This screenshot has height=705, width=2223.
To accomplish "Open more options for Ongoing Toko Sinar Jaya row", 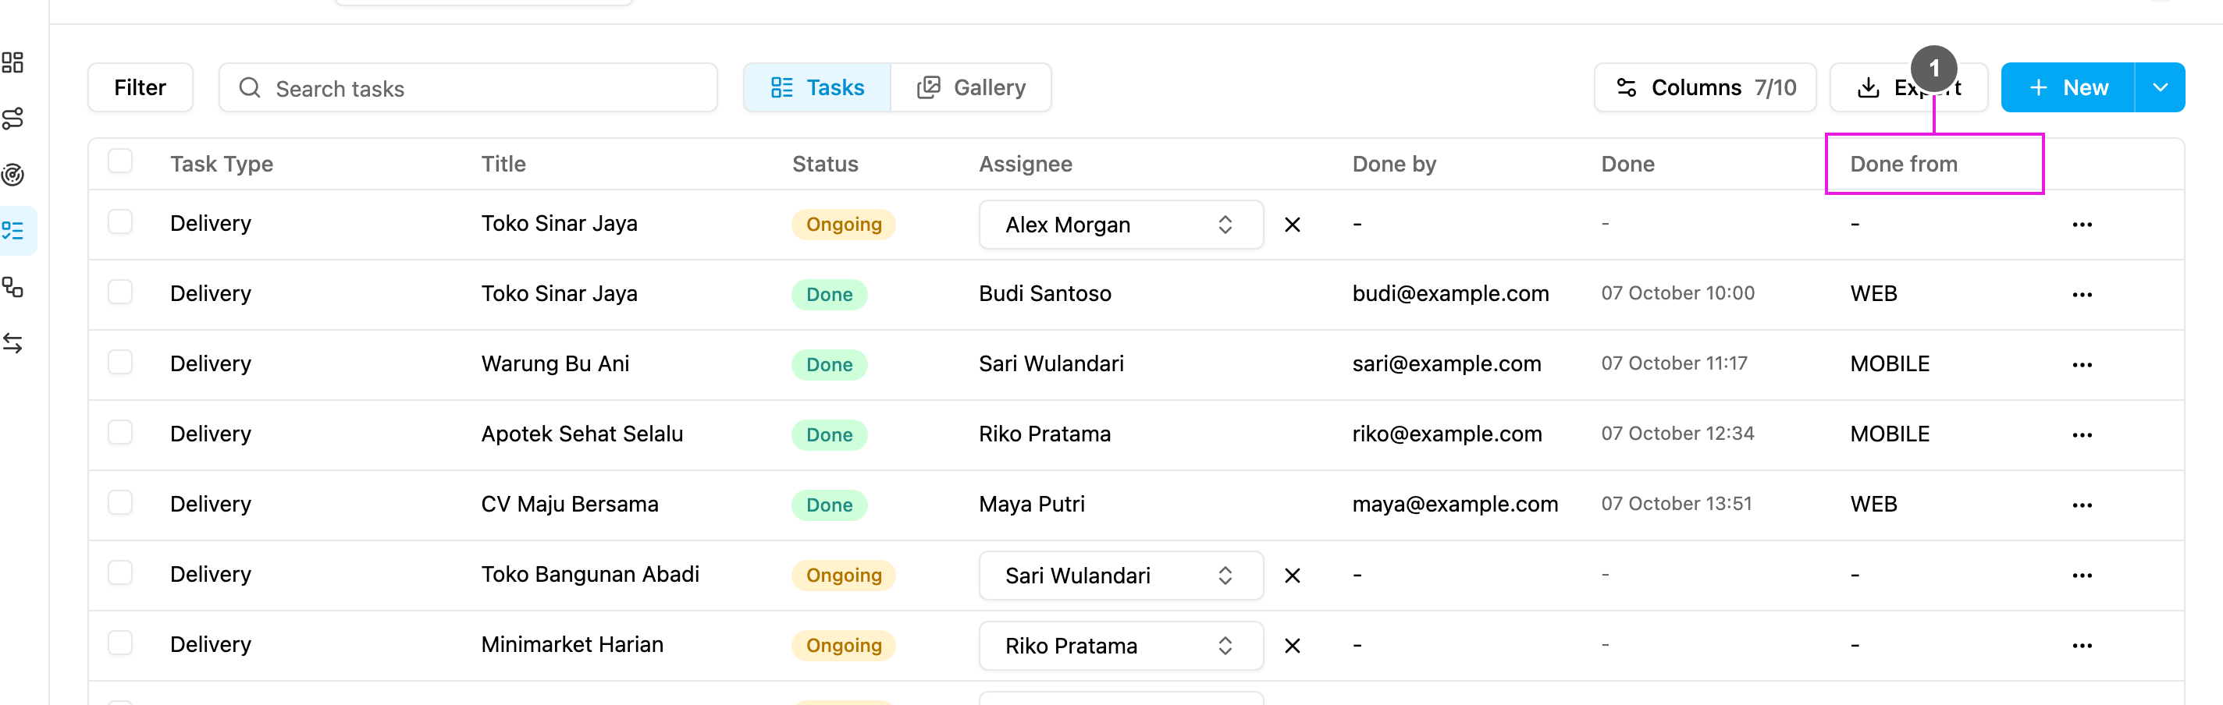I will tap(2082, 225).
